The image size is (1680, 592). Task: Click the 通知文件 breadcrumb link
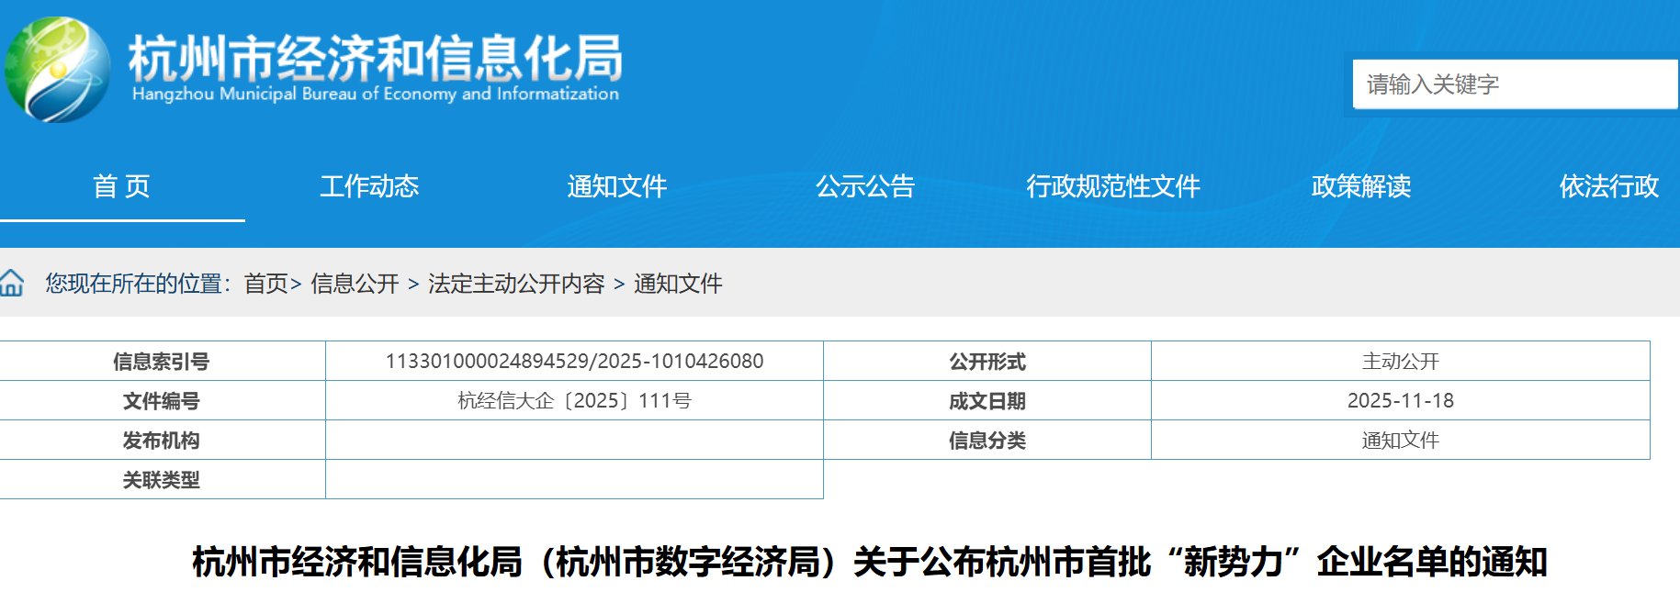click(678, 284)
